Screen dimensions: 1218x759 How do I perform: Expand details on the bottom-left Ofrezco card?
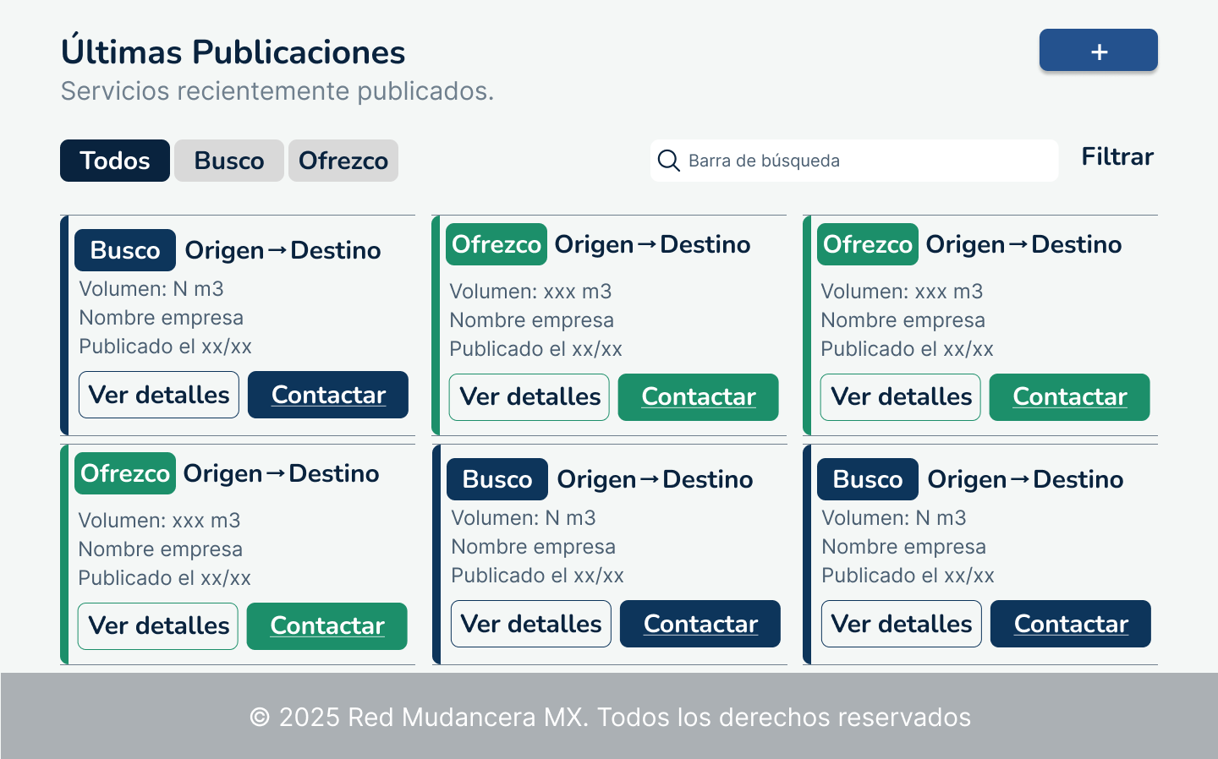click(157, 626)
